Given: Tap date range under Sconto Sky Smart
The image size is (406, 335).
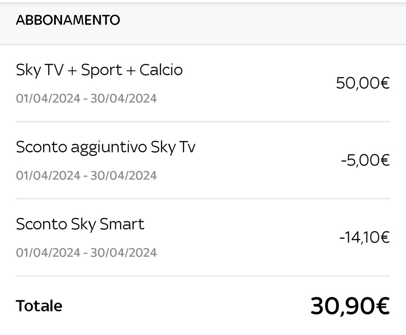Looking at the screenshot, I should [86, 253].
